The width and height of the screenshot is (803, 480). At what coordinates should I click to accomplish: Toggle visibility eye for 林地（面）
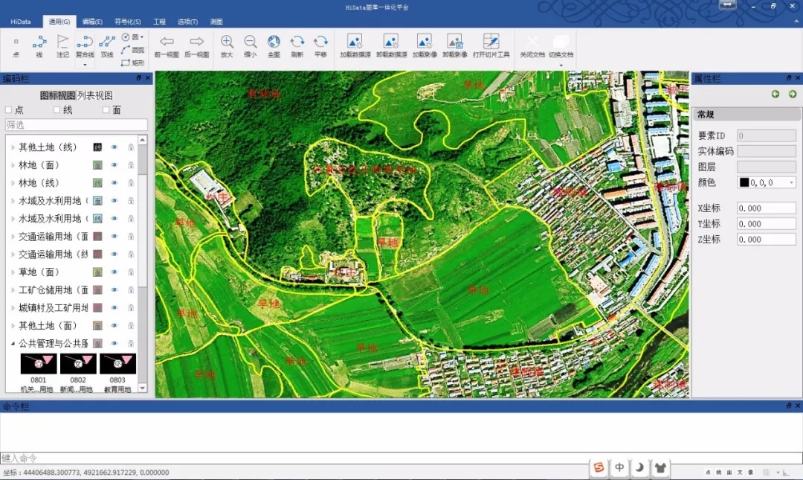click(x=115, y=165)
